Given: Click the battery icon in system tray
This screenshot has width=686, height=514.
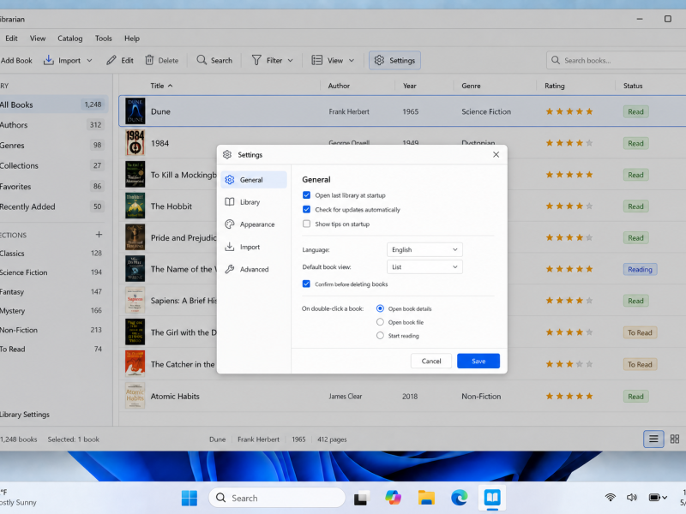Looking at the screenshot, I should point(654,497).
